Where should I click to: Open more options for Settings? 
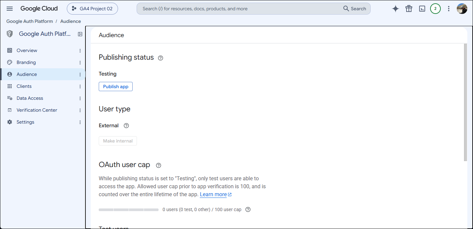[x=80, y=122]
